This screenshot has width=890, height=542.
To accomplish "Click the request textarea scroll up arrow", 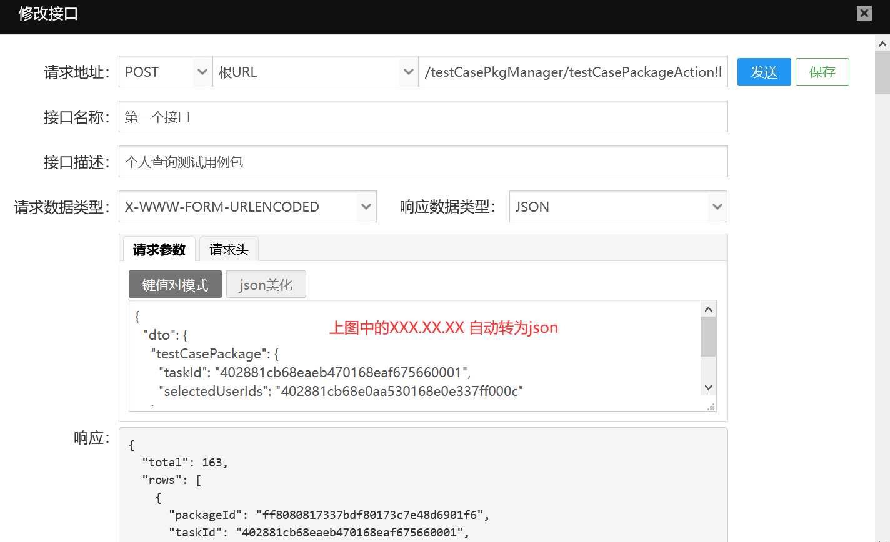I will point(708,309).
